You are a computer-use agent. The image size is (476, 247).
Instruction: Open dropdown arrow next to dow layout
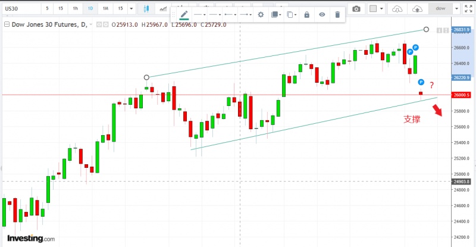tap(455, 9)
